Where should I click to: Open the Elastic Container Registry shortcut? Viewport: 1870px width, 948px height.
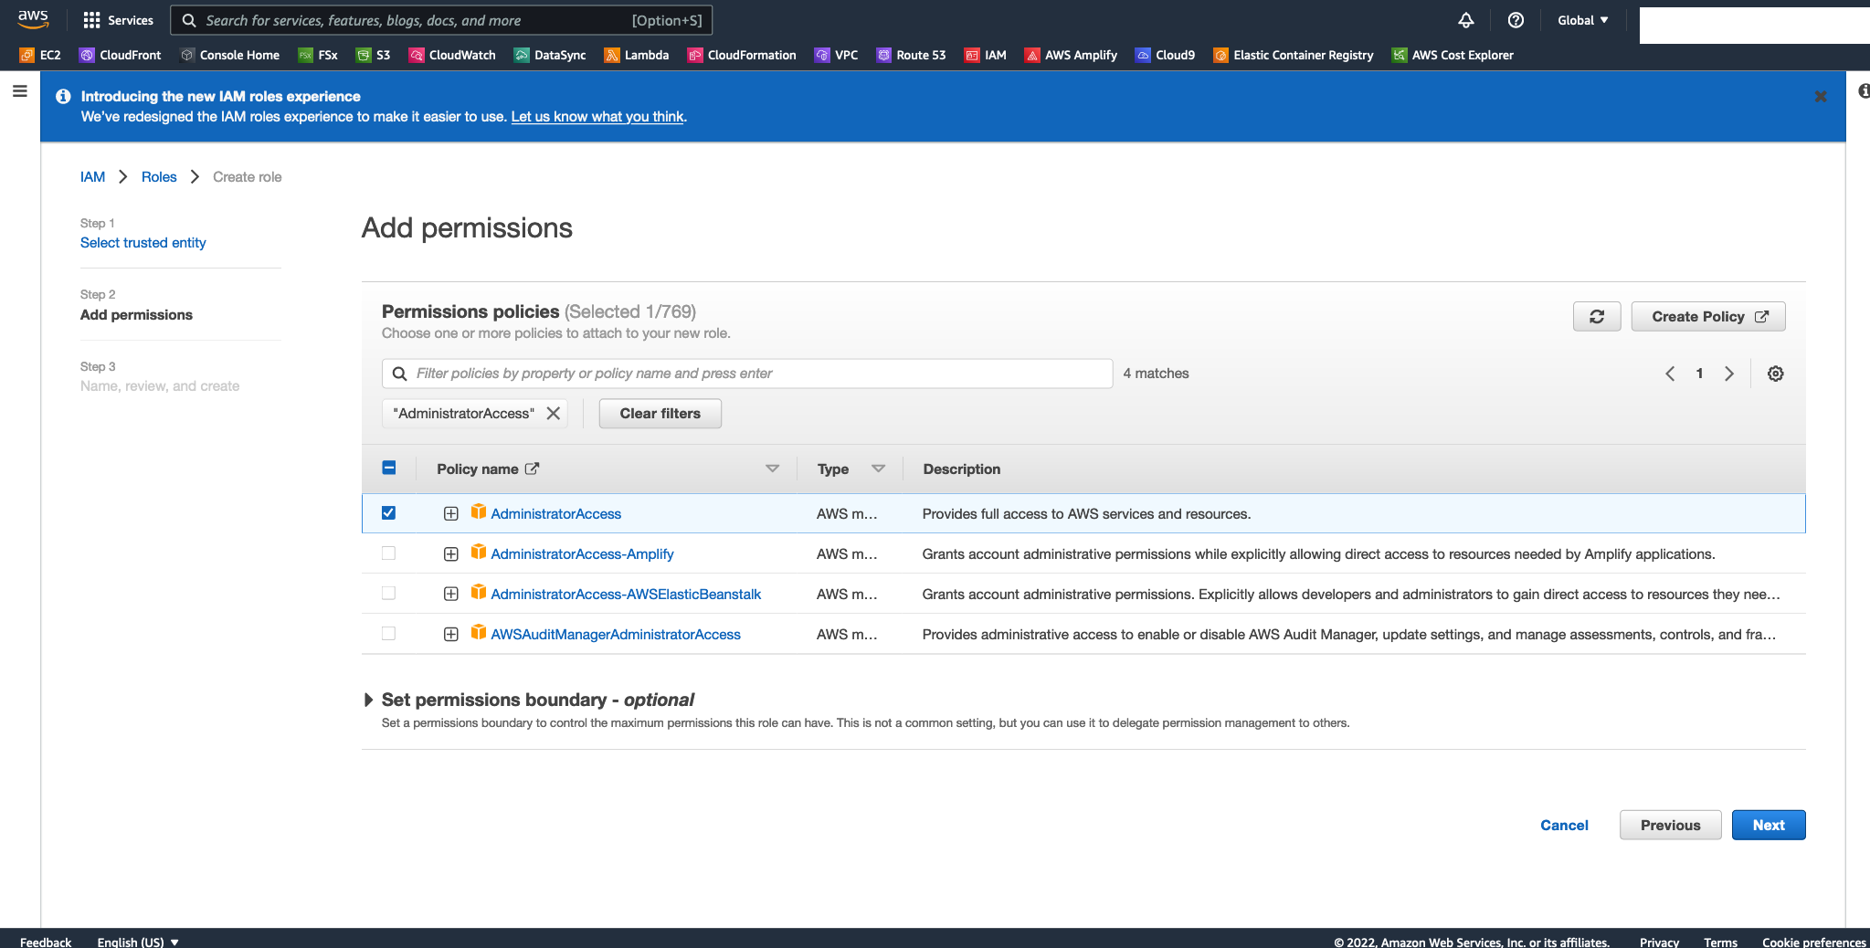[1294, 55]
